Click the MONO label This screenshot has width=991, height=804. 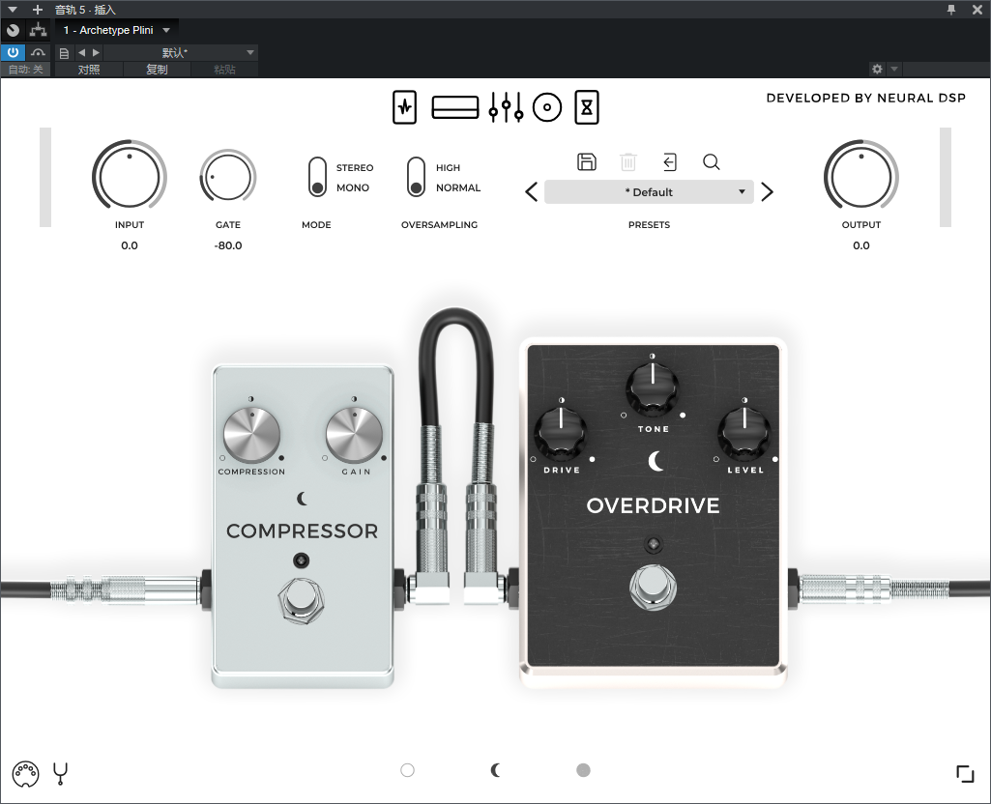coord(353,188)
